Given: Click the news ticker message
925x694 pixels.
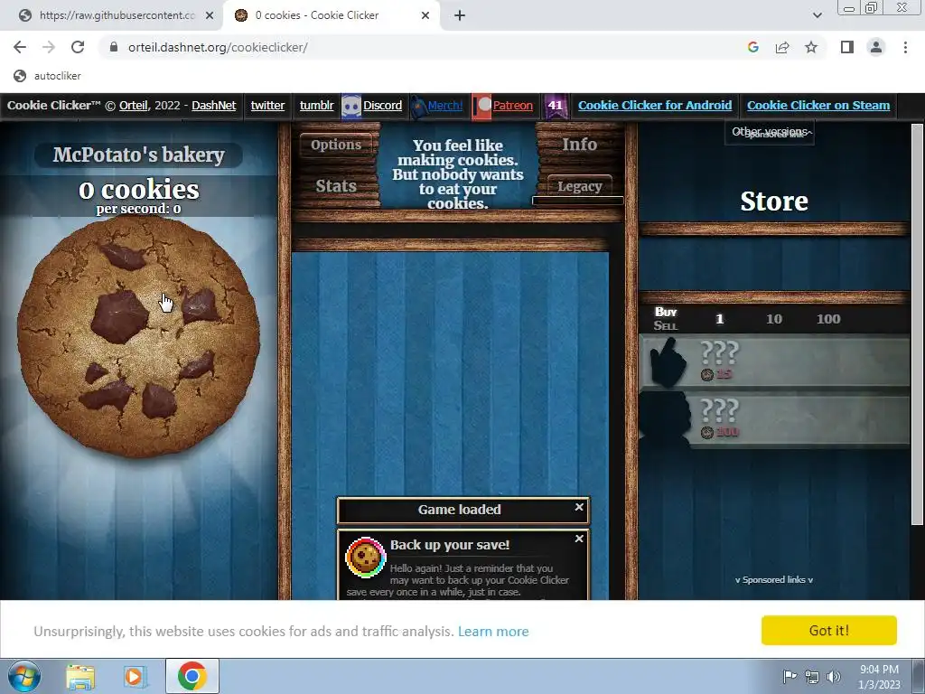Looking at the screenshot, I should click(x=458, y=174).
